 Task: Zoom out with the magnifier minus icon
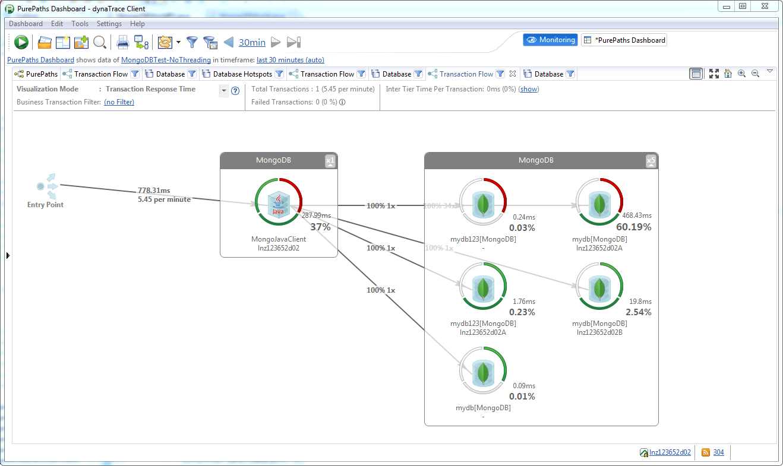(x=756, y=74)
